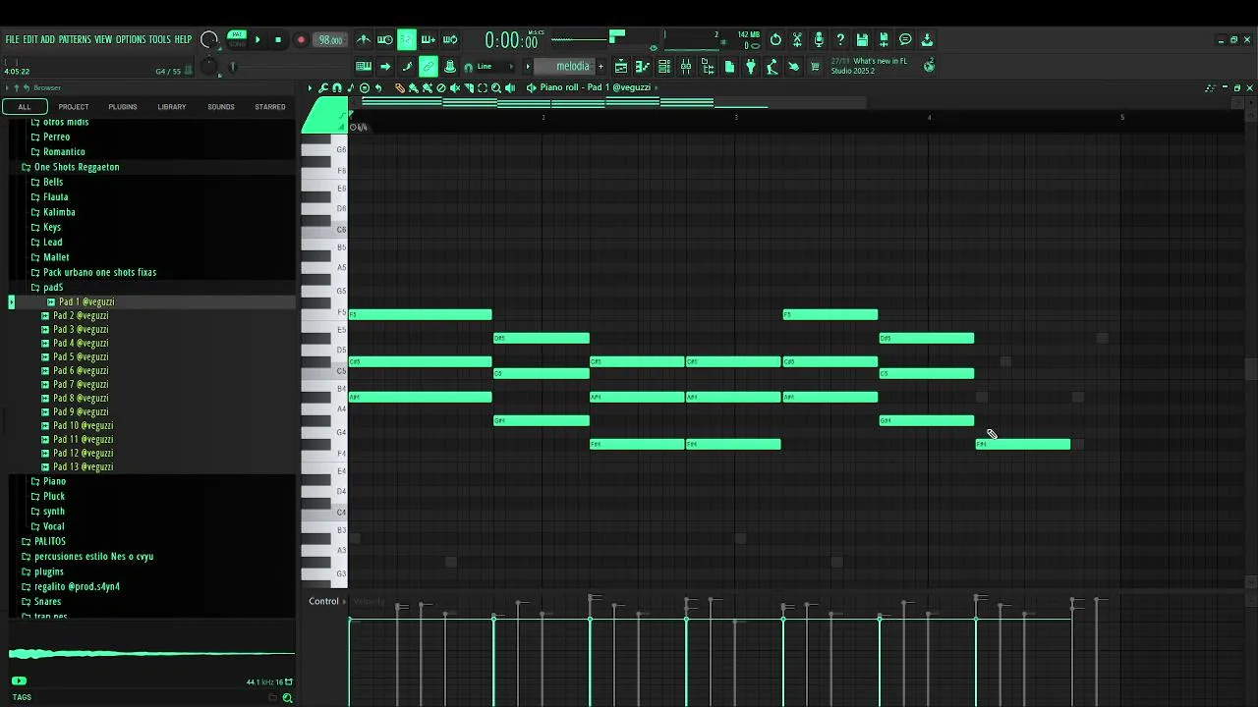Click the browser search magnifier icon
The image size is (1258, 707).
coord(287,698)
